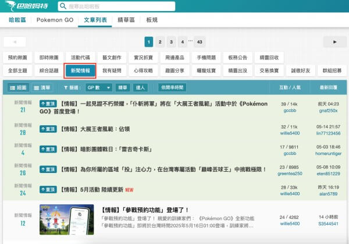Image resolution: width=349 pixels, height=244 pixels.
Task: Show 全部主題 topics
Action: pyautogui.click(x=17, y=70)
